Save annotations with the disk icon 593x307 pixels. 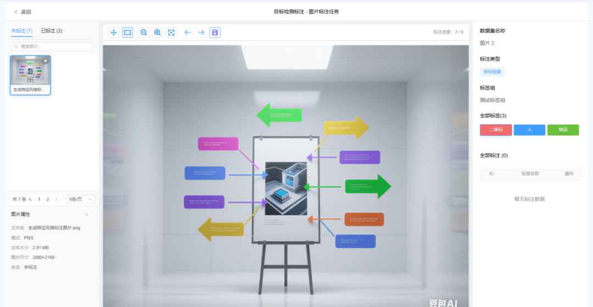[x=215, y=32]
